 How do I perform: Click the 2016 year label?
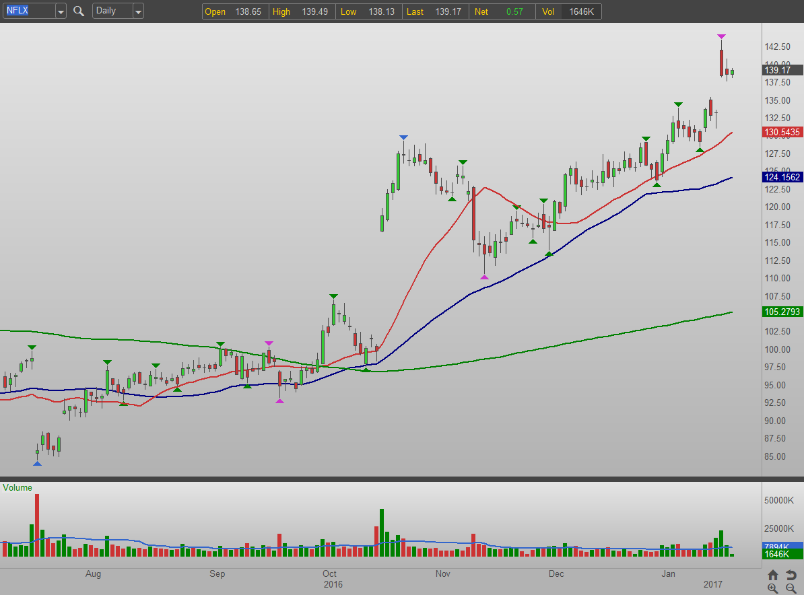point(333,584)
